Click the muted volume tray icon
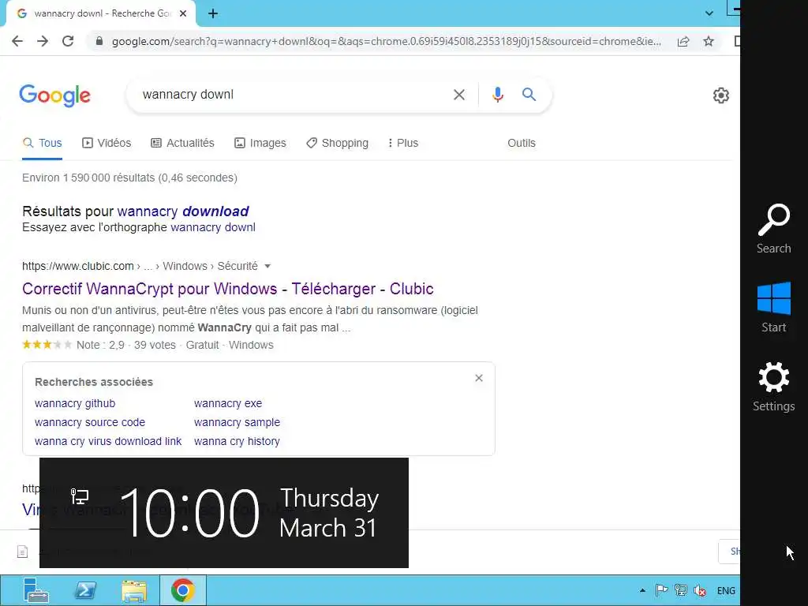808x606 pixels. 700,590
